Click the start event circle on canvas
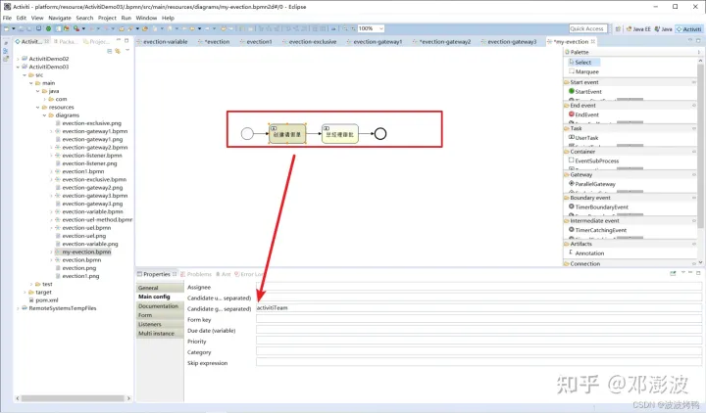This screenshot has height=413, width=706. point(246,133)
